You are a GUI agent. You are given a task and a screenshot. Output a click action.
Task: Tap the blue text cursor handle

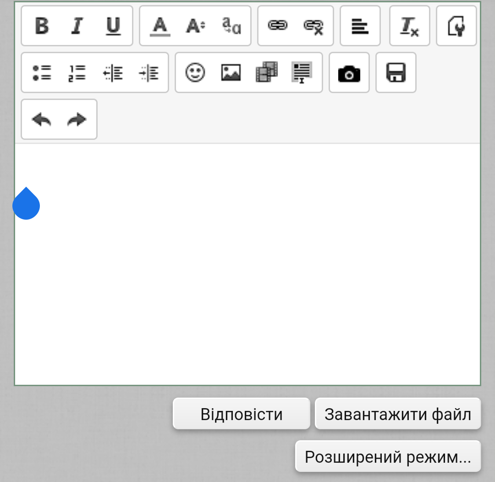[26, 204]
